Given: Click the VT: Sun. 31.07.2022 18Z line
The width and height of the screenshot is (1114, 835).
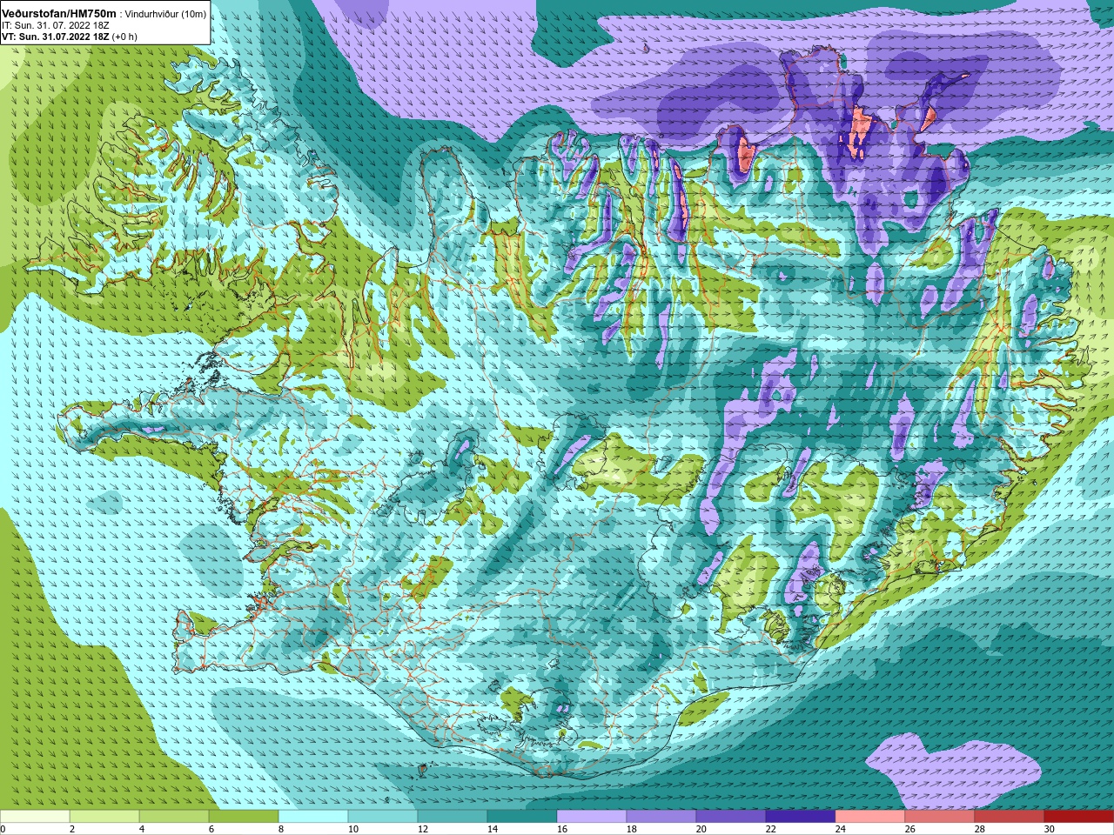Looking at the screenshot, I should [55, 37].
